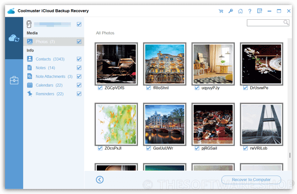Screen dimensions: 297x194
Task: Click the Info section label
Action: 30,50
